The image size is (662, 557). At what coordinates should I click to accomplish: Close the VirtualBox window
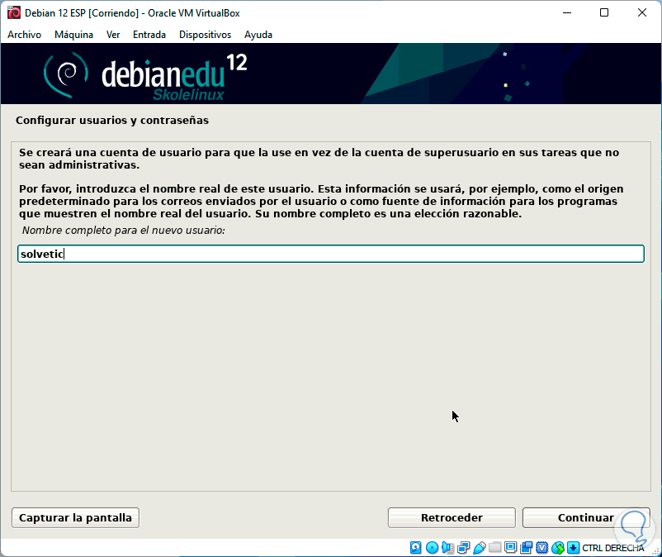pos(641,12)
